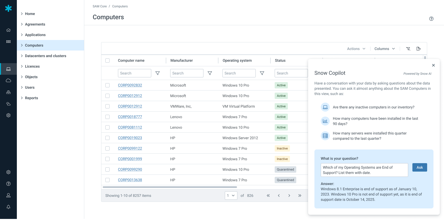Open the cloud icon in left rail

point(8,81)
